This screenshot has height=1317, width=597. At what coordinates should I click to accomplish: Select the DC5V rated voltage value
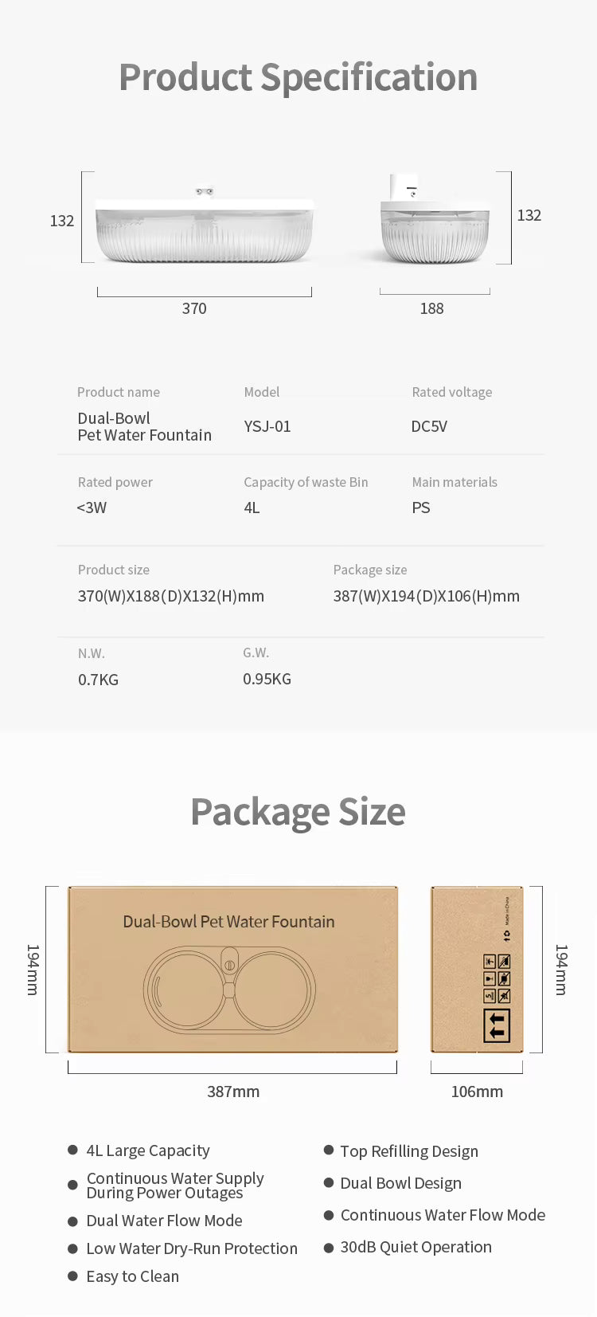pos(429,426)
